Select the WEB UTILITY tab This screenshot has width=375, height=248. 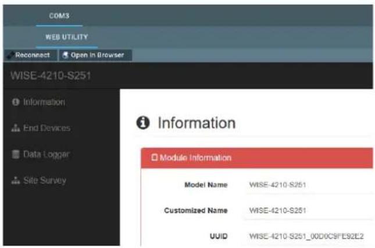click(67, 37)
